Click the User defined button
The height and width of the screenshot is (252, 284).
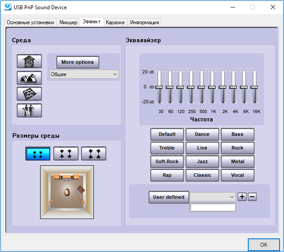coord(168,197)
